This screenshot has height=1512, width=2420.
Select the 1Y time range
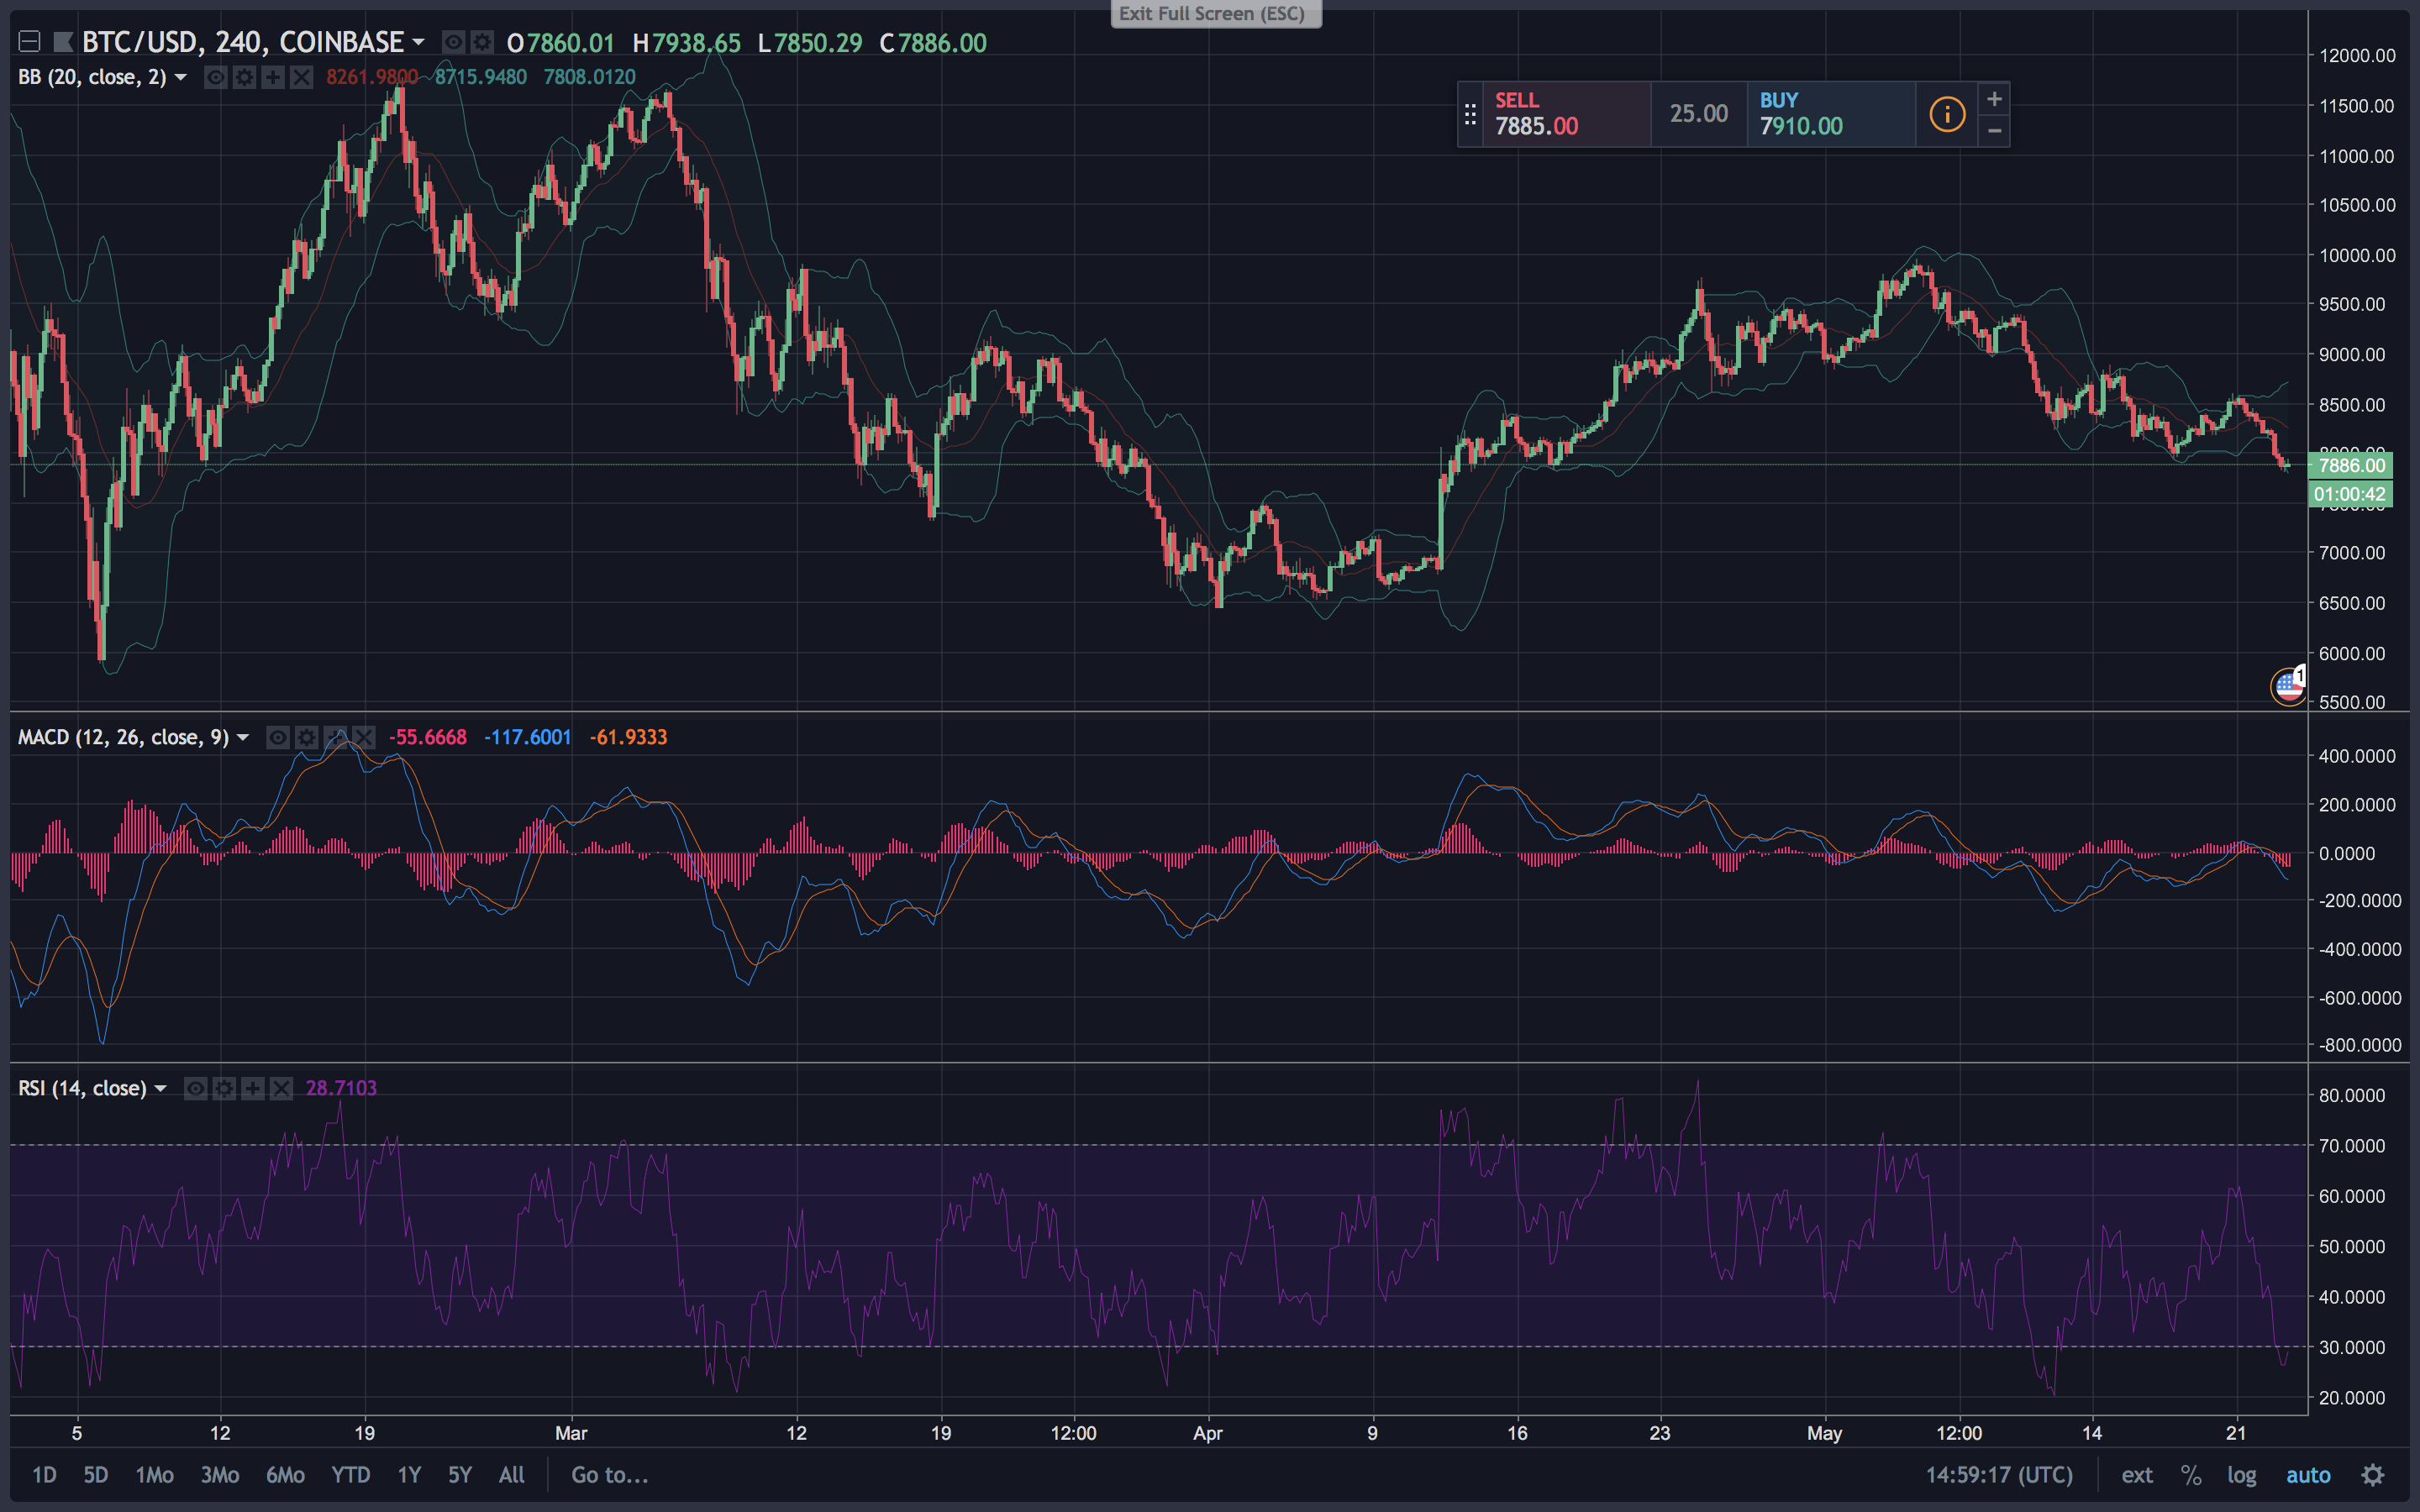(409, 1475)
